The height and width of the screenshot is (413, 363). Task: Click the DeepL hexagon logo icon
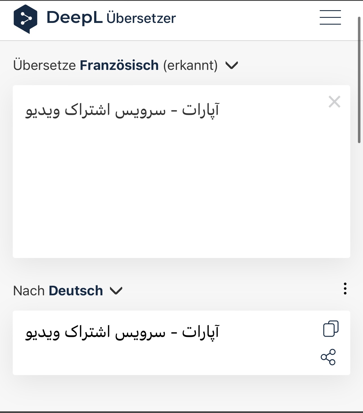pyautogui.click(x=25, y=19)
